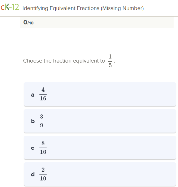Click the Identifying Equivalent Fractions title

83,8
